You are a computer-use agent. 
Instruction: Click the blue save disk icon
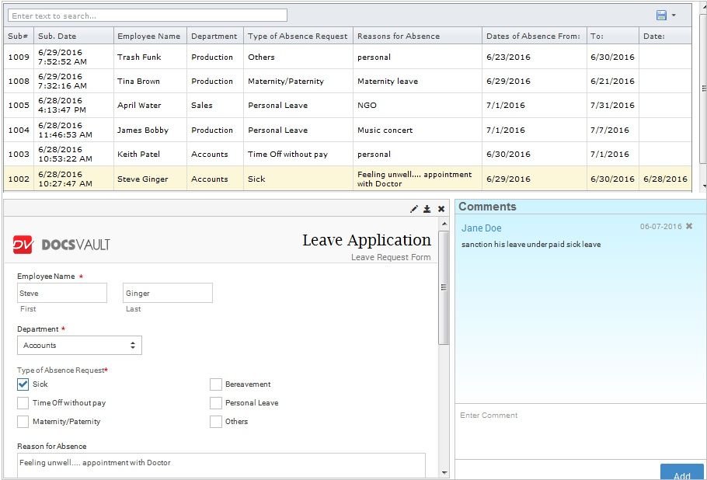661,16
